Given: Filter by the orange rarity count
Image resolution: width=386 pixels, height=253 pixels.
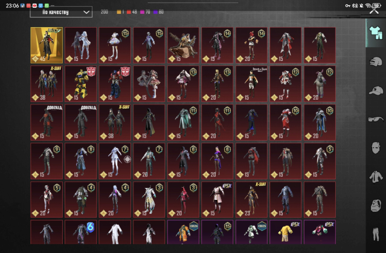Looking at the screenshot, I should pyautogui.click(x=120, y=11).
